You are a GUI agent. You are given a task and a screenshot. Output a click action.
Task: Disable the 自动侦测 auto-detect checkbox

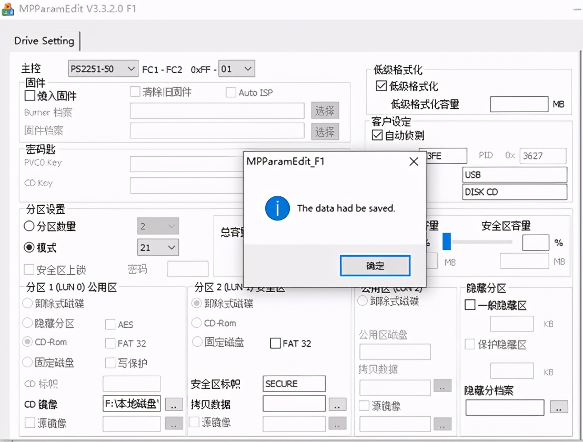377,135
